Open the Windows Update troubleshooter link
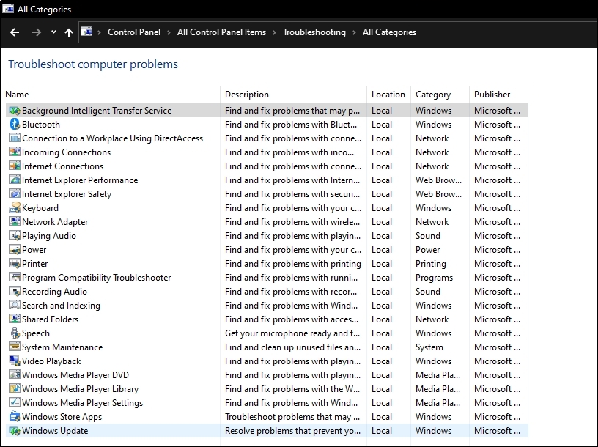598x447 pixels. (x=55, y=431)
